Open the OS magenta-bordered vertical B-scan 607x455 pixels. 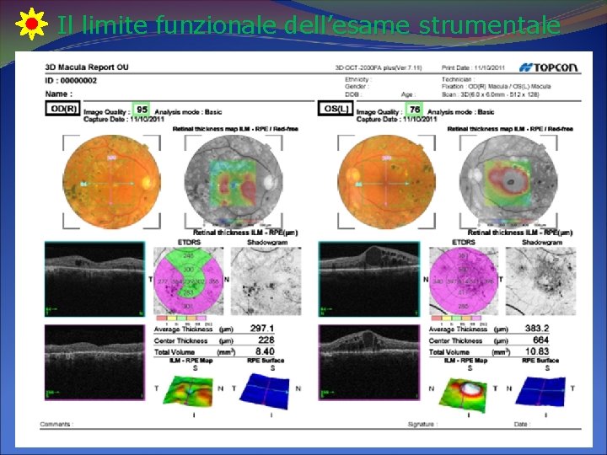pos(369,362)
